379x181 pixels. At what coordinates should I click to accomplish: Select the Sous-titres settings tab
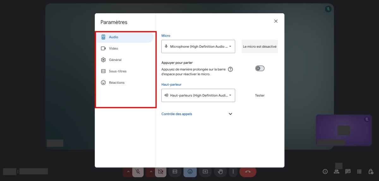point(117,71)
